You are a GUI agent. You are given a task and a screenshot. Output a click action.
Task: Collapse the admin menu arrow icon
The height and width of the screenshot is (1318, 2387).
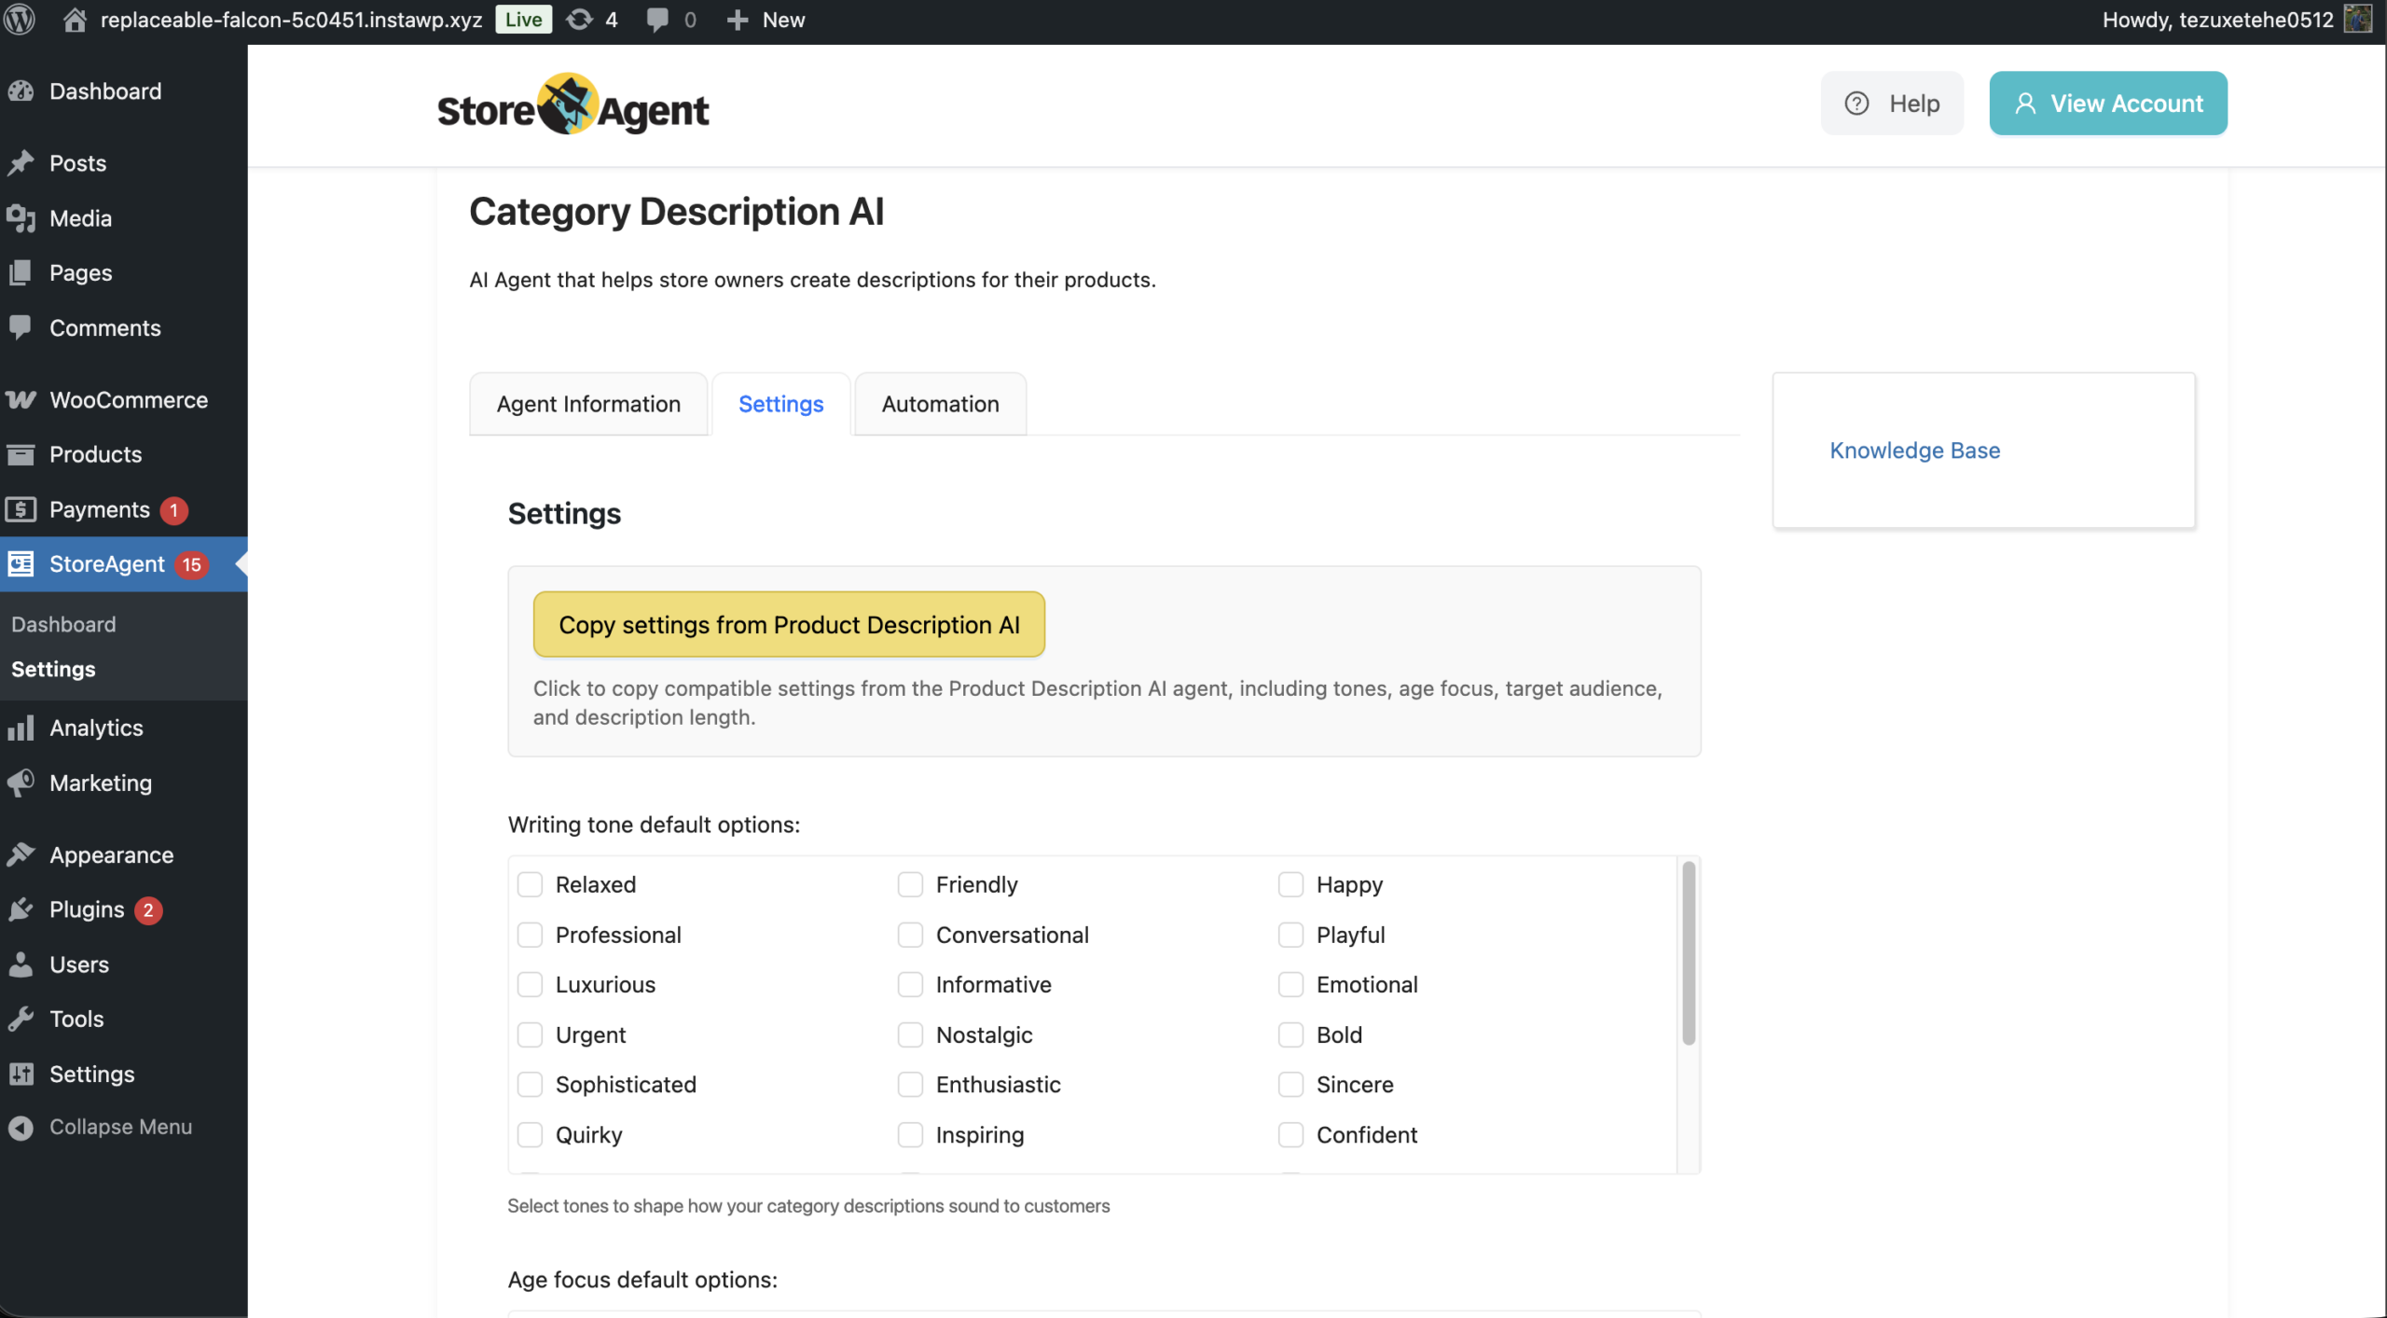(x=21, y=1127)
